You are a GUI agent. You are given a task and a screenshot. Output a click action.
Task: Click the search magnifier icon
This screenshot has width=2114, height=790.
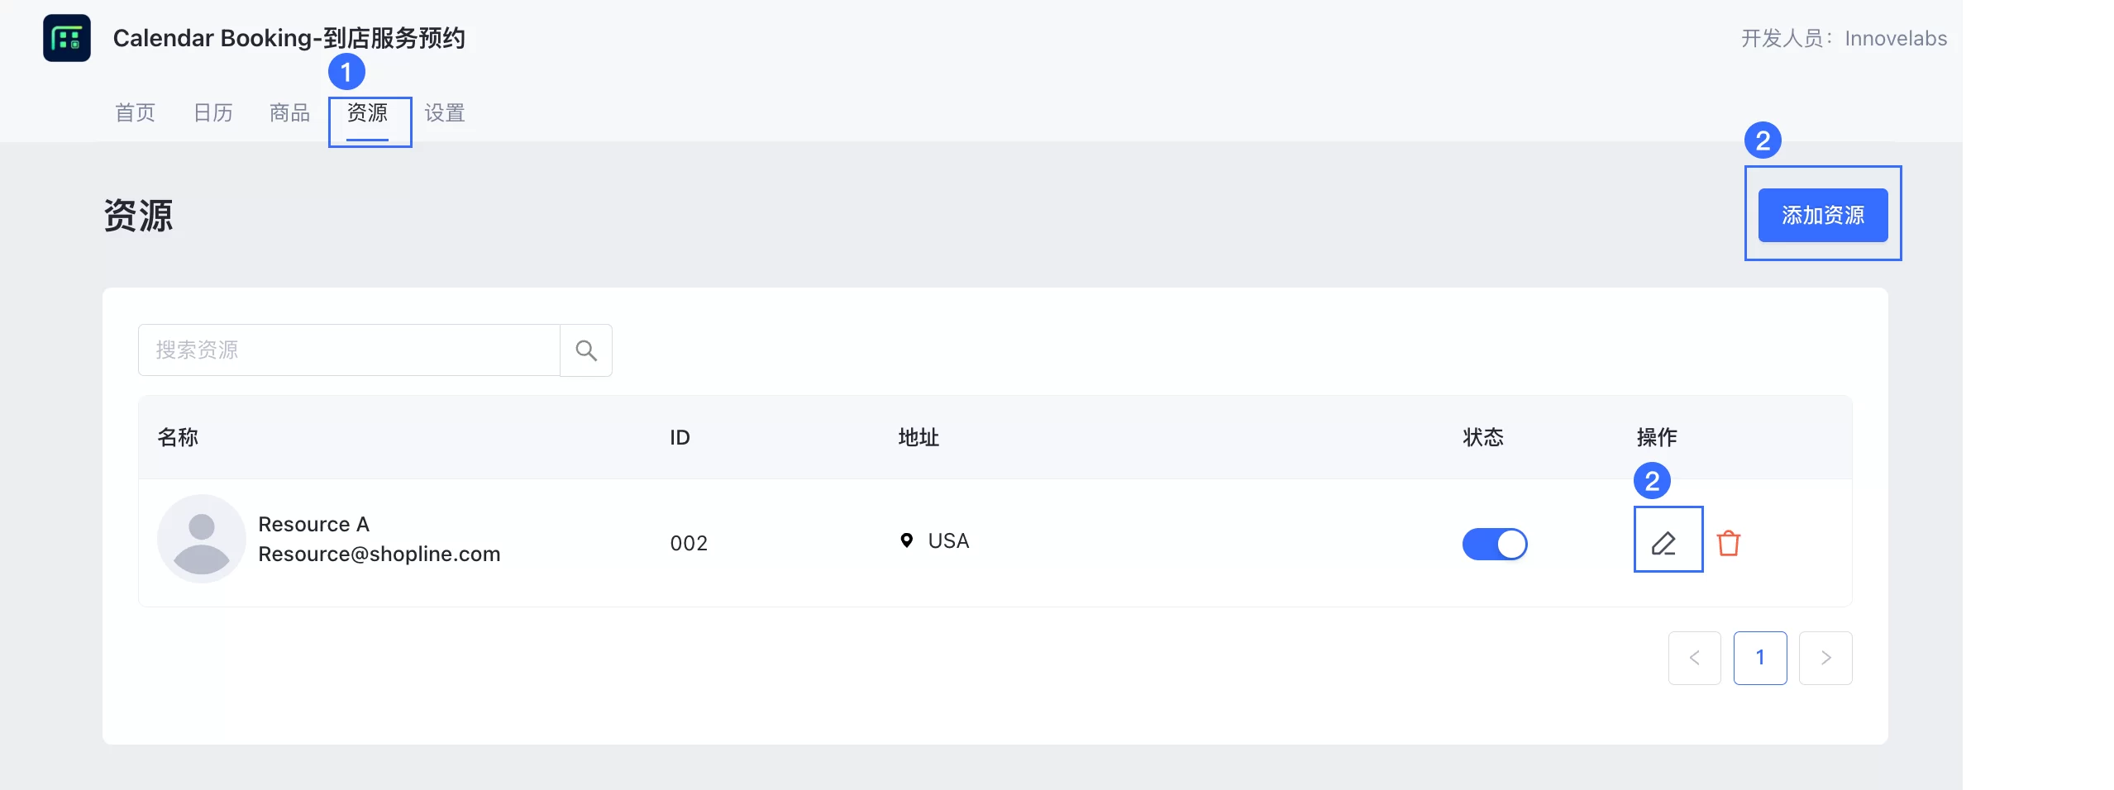[586, 350]
